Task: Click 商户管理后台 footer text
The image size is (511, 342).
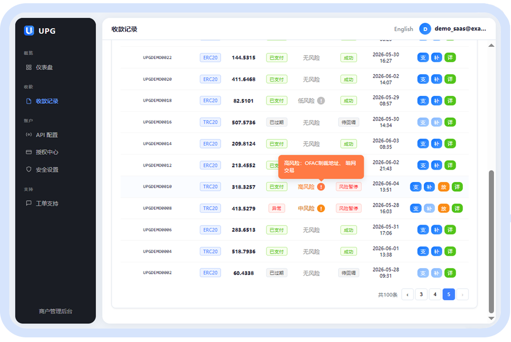Action: click(x=55, y=311)
